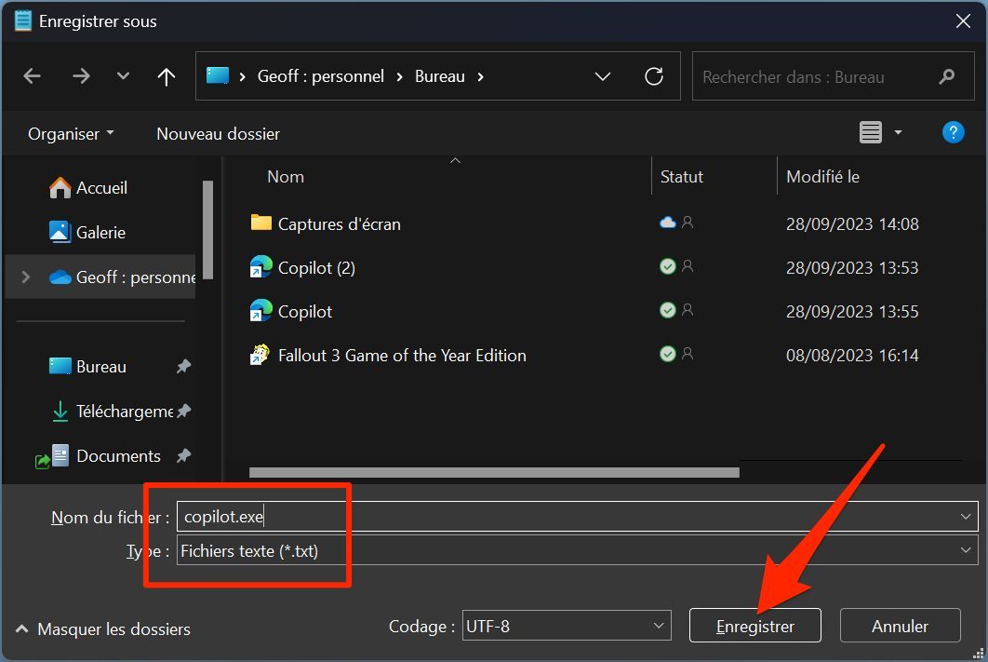Open the Codage UTF-8 dropdown
This screenshot has width=988, height=662.
567,626
